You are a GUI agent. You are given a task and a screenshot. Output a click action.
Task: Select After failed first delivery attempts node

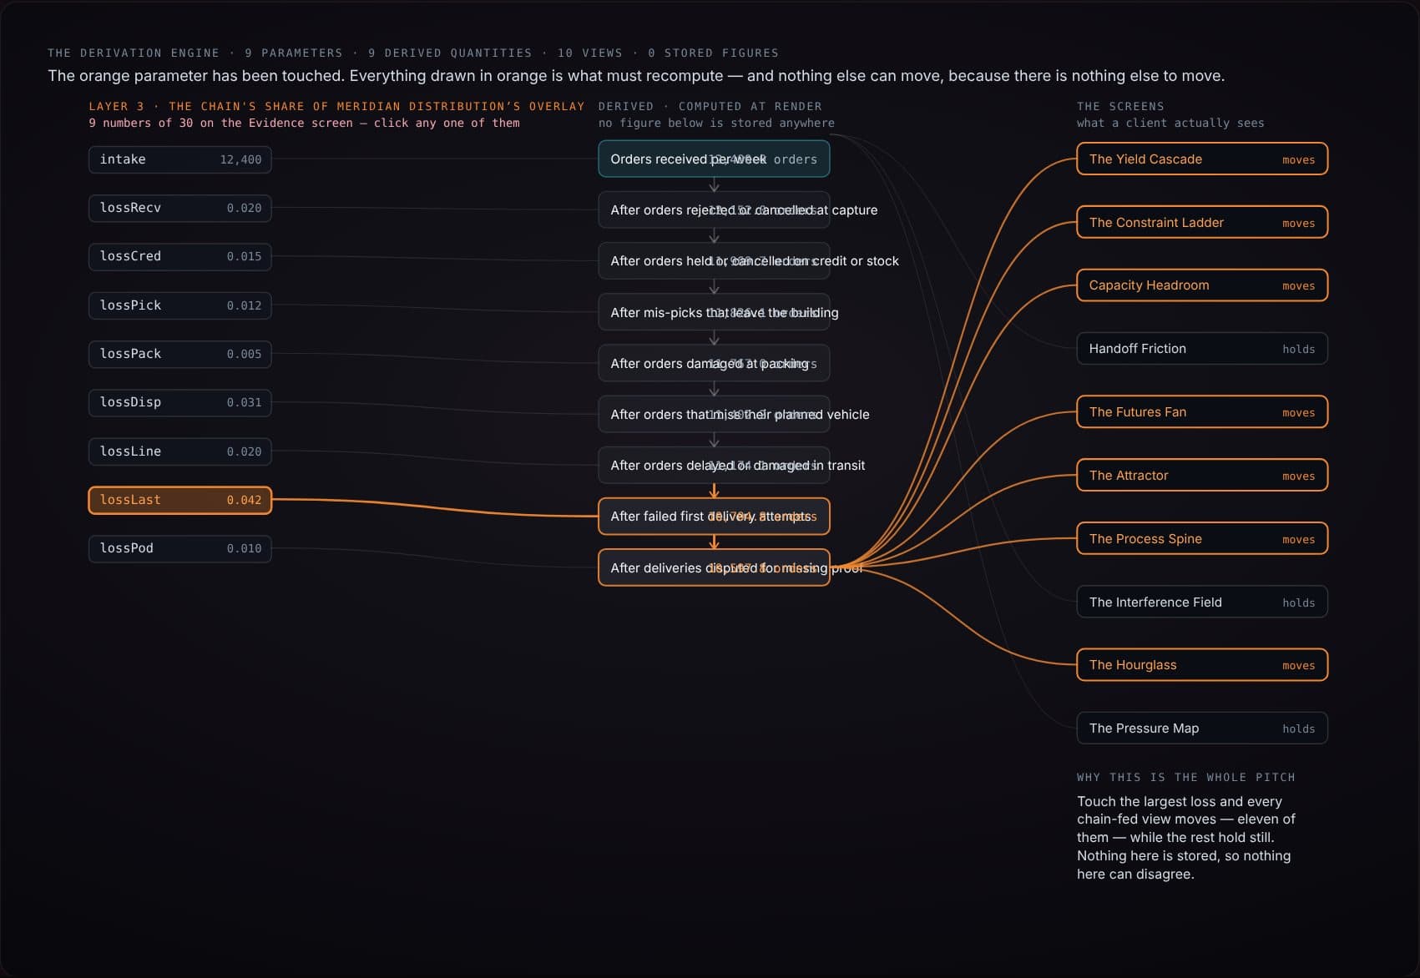[x=714, y=517]
